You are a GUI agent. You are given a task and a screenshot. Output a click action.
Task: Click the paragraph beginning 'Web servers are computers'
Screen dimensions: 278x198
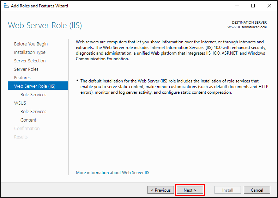pos(171,50)
